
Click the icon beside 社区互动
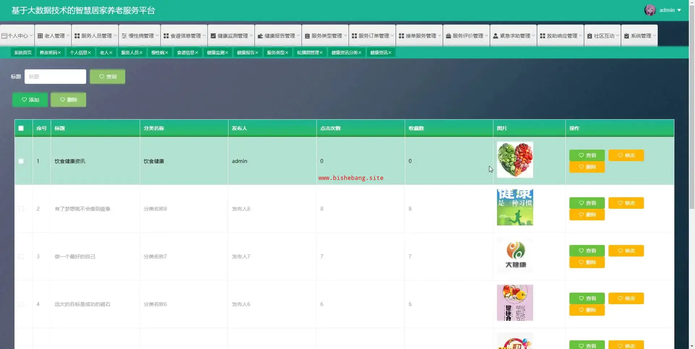click(590, 36)
